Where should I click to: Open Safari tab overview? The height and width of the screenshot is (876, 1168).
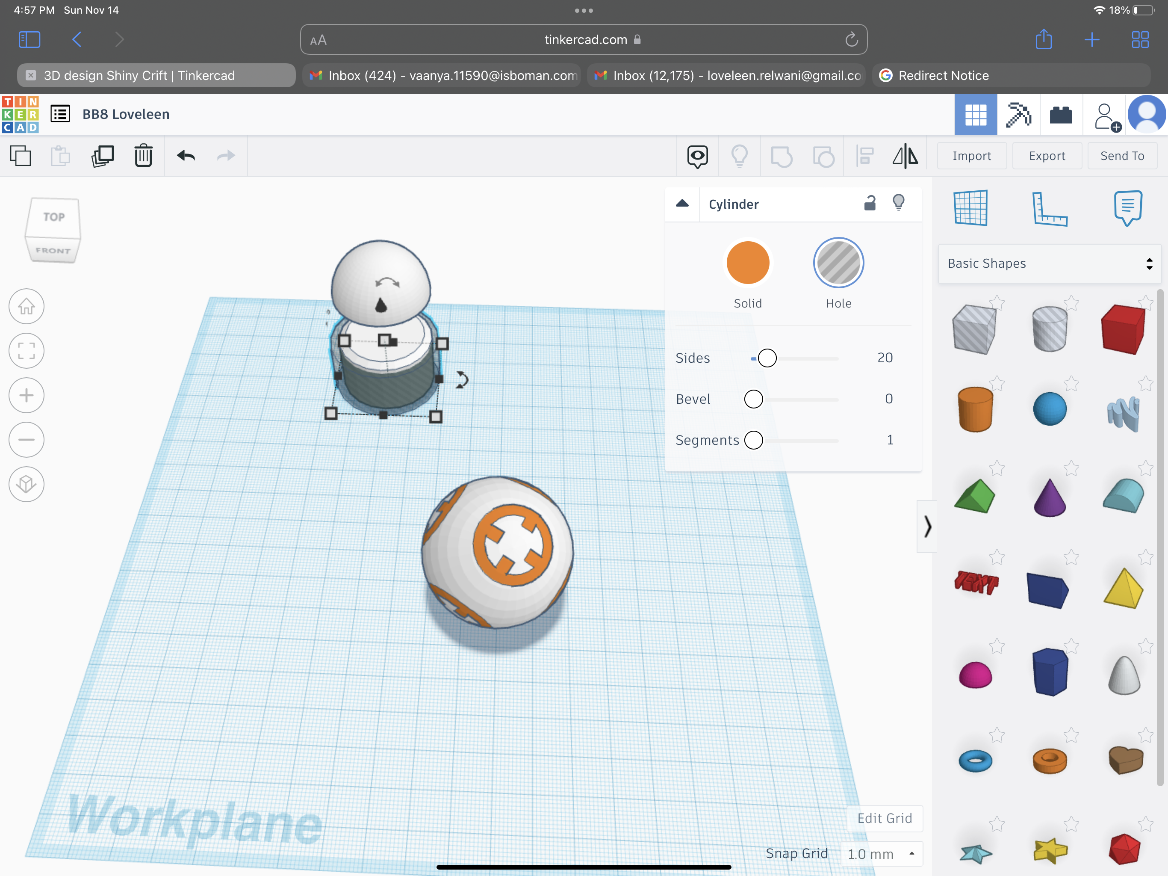(x=1140, y=40)
